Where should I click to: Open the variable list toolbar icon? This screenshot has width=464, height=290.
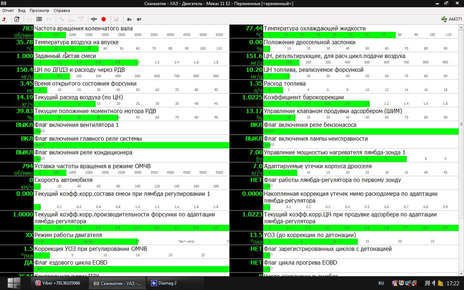(39, 19)
